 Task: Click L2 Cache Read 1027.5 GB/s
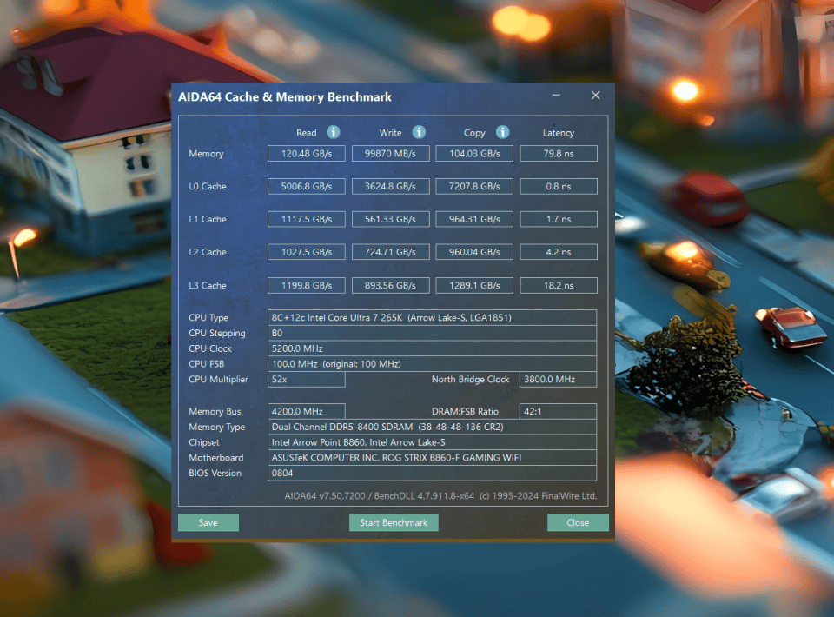tap(307, 252)
